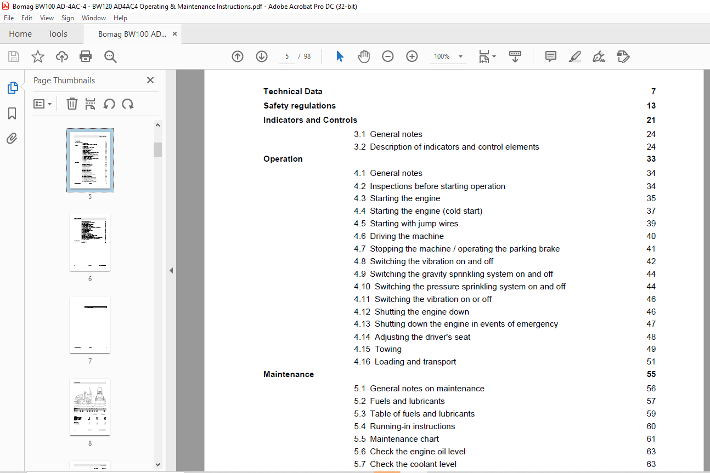Open the Window menu

(94, 18)
